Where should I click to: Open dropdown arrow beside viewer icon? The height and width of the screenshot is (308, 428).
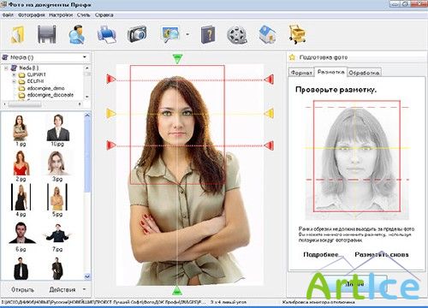point(187,34)
